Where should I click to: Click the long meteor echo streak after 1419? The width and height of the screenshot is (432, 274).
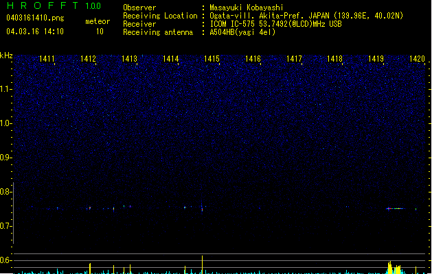(396, 209)
